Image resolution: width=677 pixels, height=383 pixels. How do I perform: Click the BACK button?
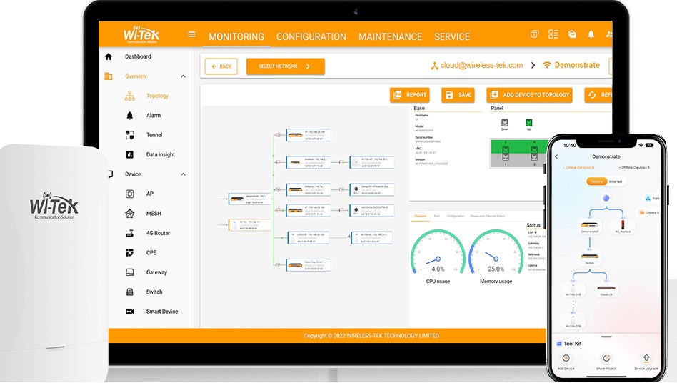click(221, 66)
